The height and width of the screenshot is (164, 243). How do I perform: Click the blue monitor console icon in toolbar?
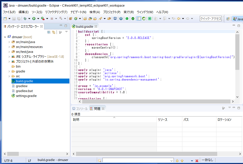[115, 19]
